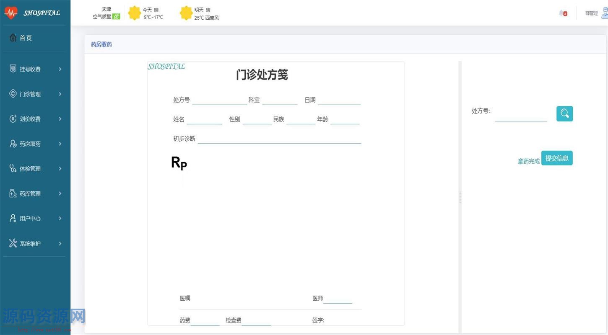The height and width of the screenshot is (335, 608).
Task: Click the 用户中心 user icon
Action: 13,218
